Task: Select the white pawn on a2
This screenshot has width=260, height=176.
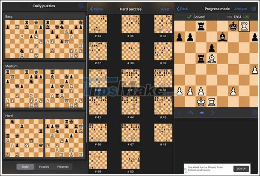Action: (x=180, y=91)
